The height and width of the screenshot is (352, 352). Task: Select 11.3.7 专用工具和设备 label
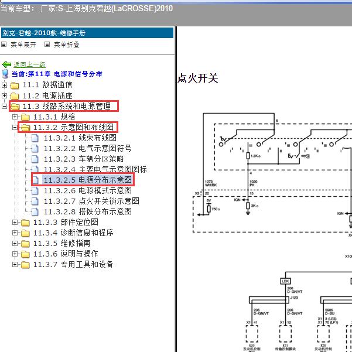click(73, 265)
